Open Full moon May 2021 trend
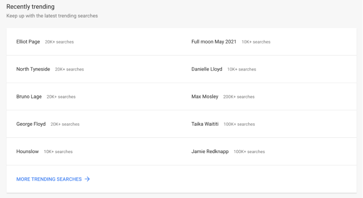 pos(214,42)
